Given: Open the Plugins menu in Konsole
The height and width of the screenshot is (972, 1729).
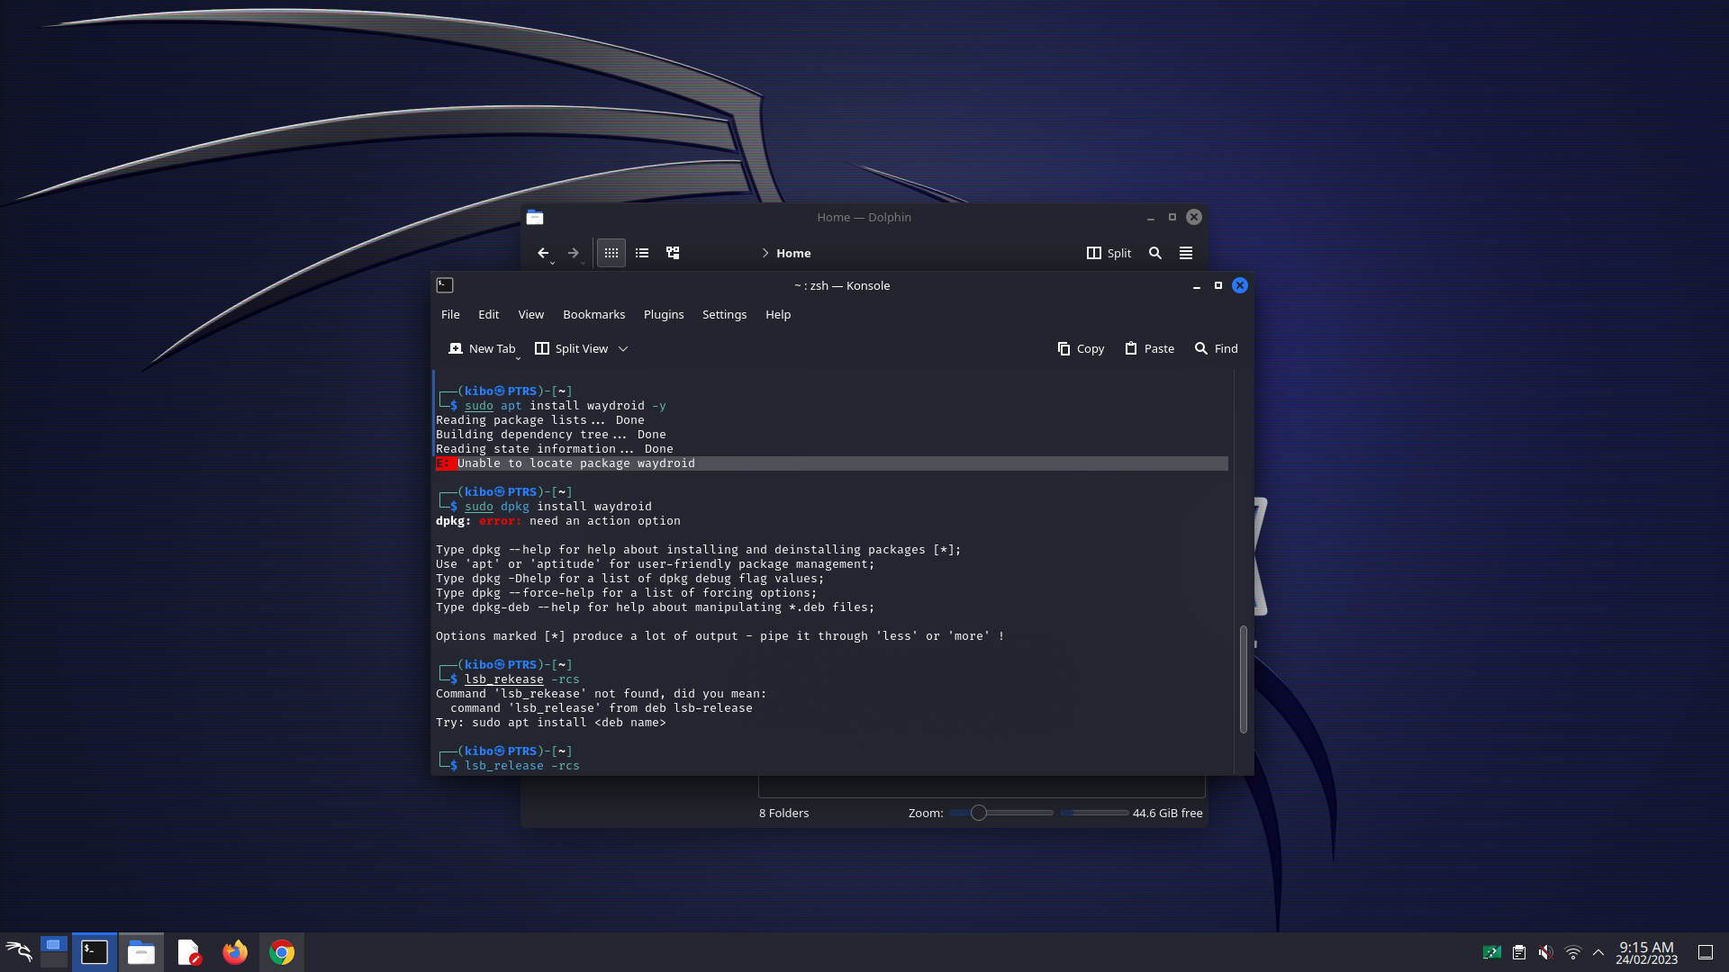Looking at the screenshot, I should [x=664, y=314].
